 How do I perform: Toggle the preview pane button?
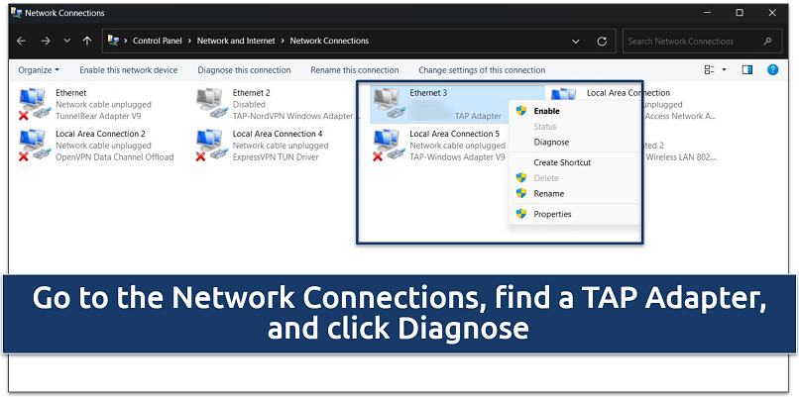[x=747, y=70]
